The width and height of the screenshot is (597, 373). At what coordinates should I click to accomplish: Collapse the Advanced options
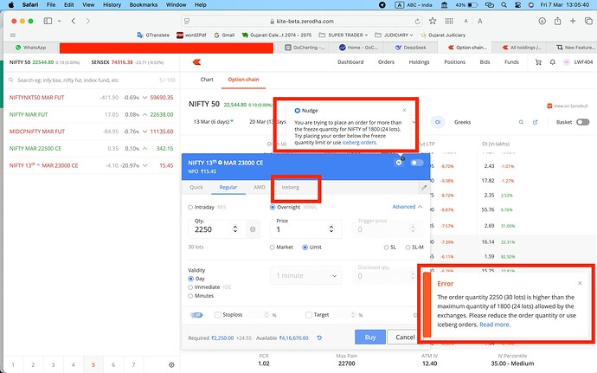(x=408, y=207)
